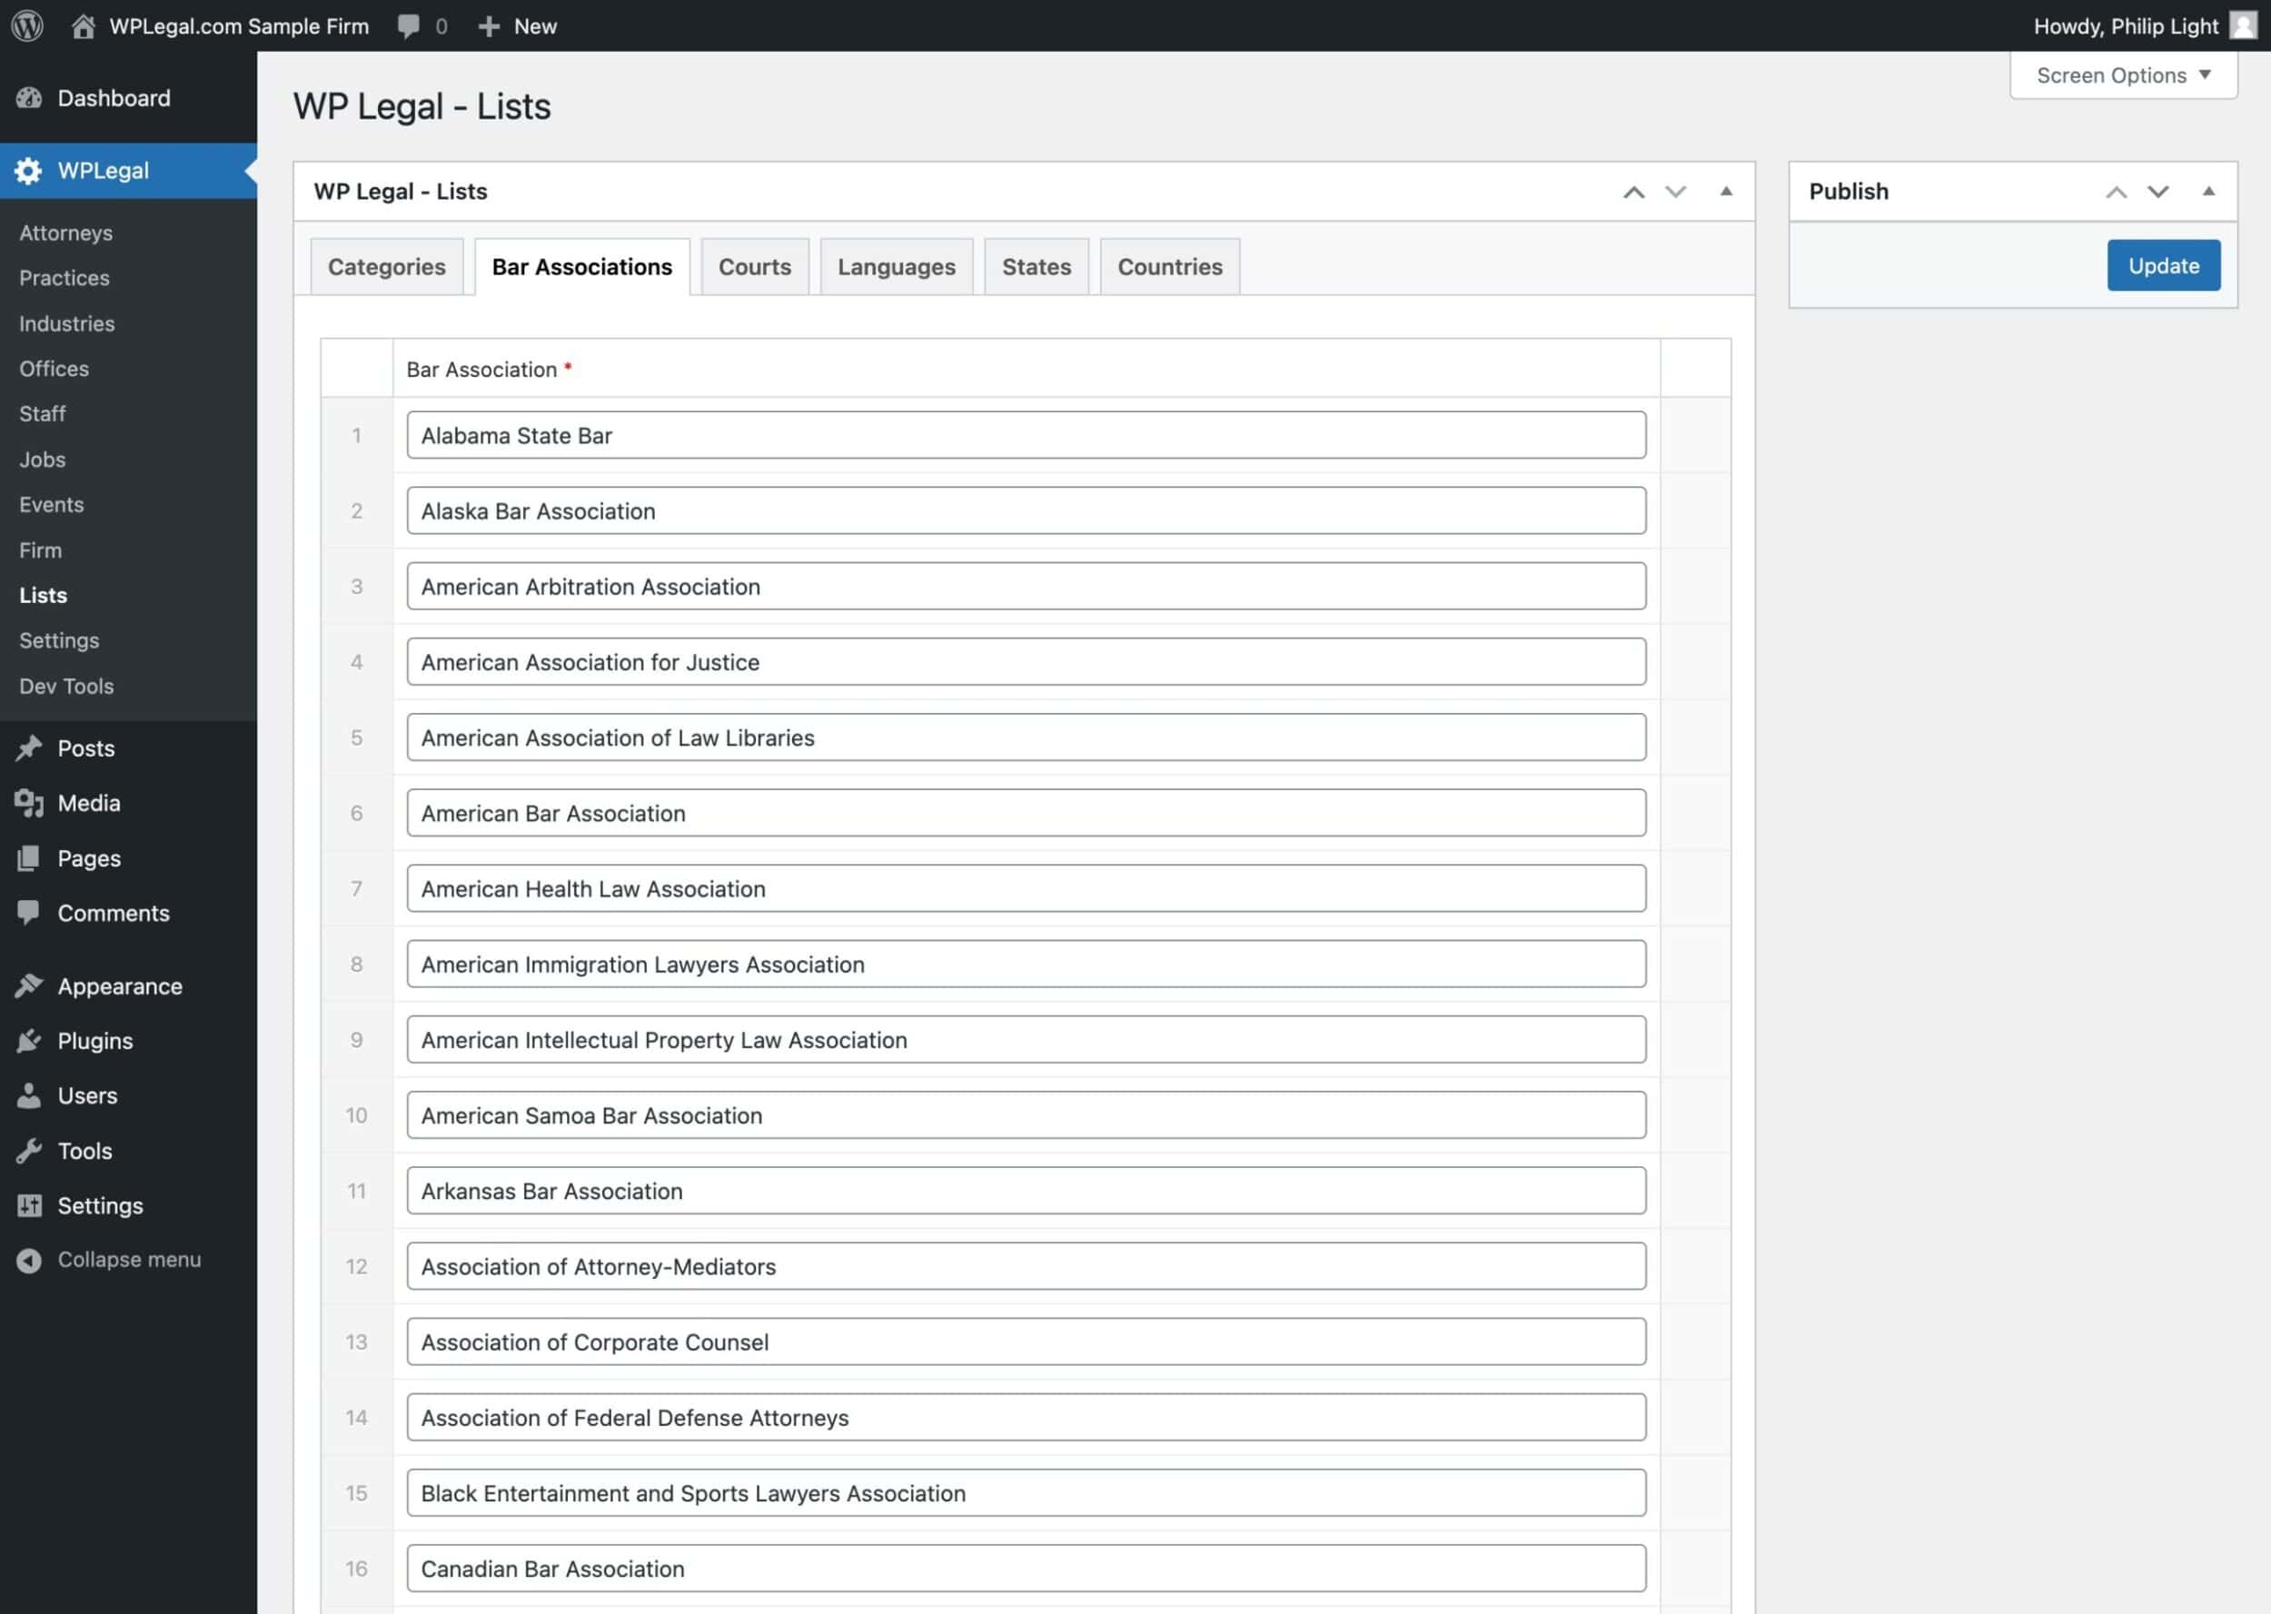
Task: Click the plus New icon
Action: [488, 25]
